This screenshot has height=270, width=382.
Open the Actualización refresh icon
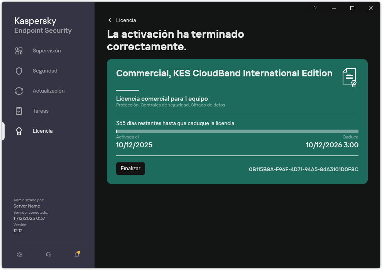[19, 91]
